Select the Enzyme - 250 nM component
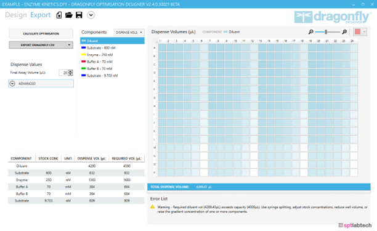The image size is (377, 231). (x=112, y=55)
